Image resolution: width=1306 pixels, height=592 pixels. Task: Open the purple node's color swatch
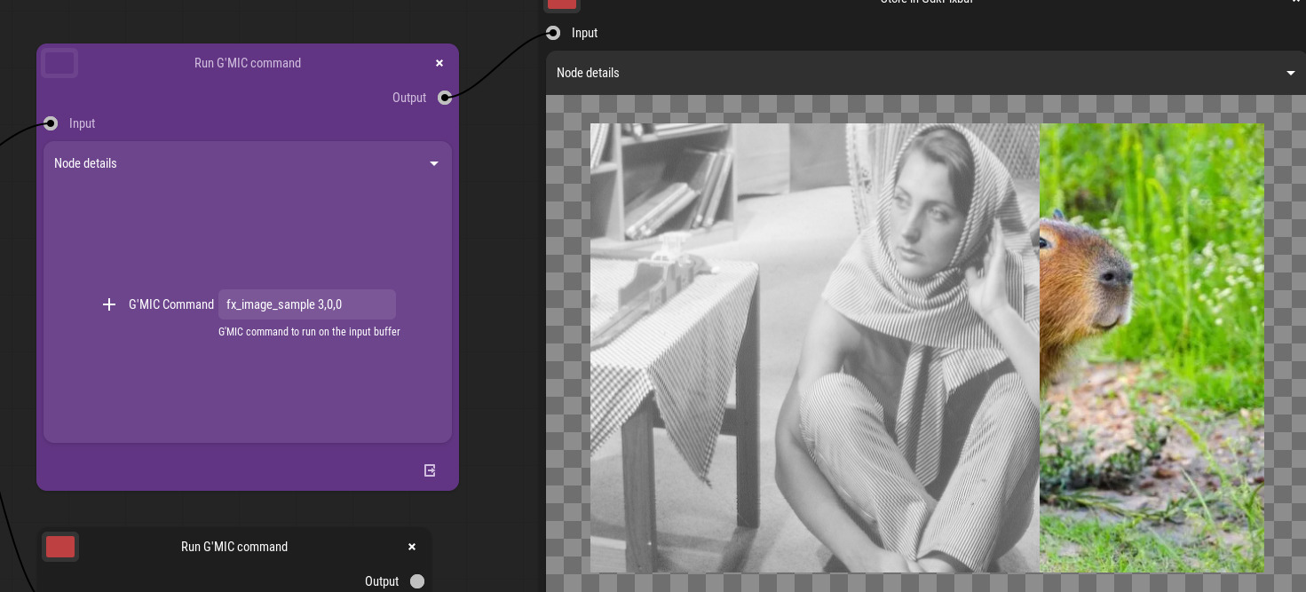[x=60, y=63]
